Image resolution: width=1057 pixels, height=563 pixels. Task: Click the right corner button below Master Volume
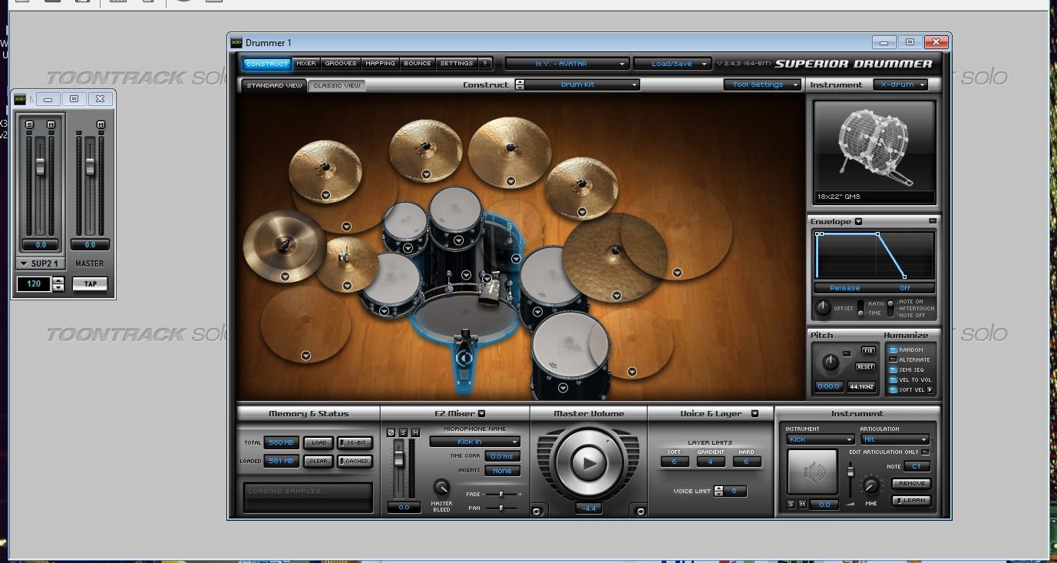click(641, 511)
